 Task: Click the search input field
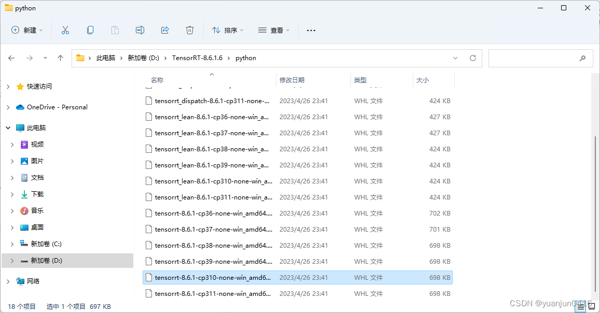coord(540,58)
